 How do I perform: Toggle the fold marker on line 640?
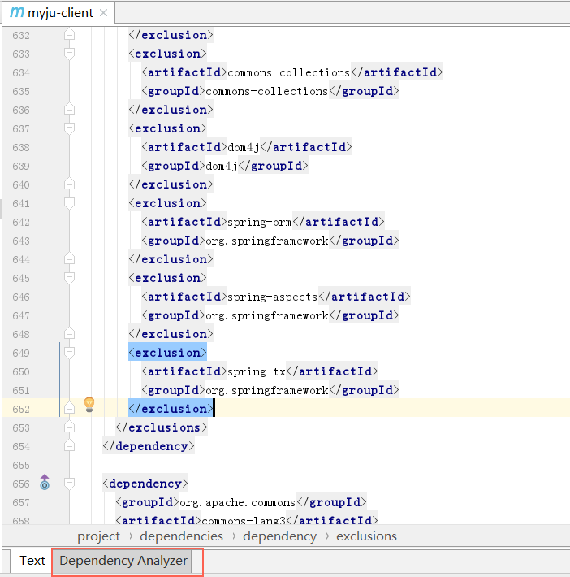tap(69, 184)
